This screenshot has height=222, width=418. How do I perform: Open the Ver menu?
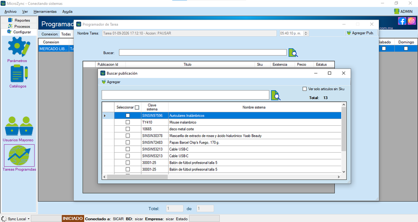25,11
